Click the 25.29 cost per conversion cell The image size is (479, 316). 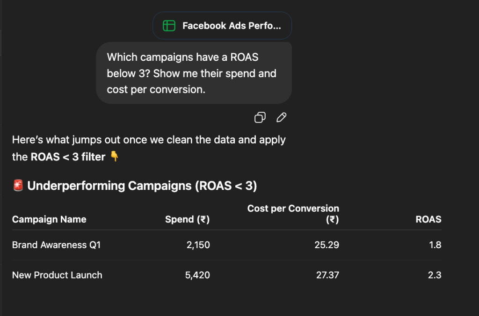tap(327, 245)
